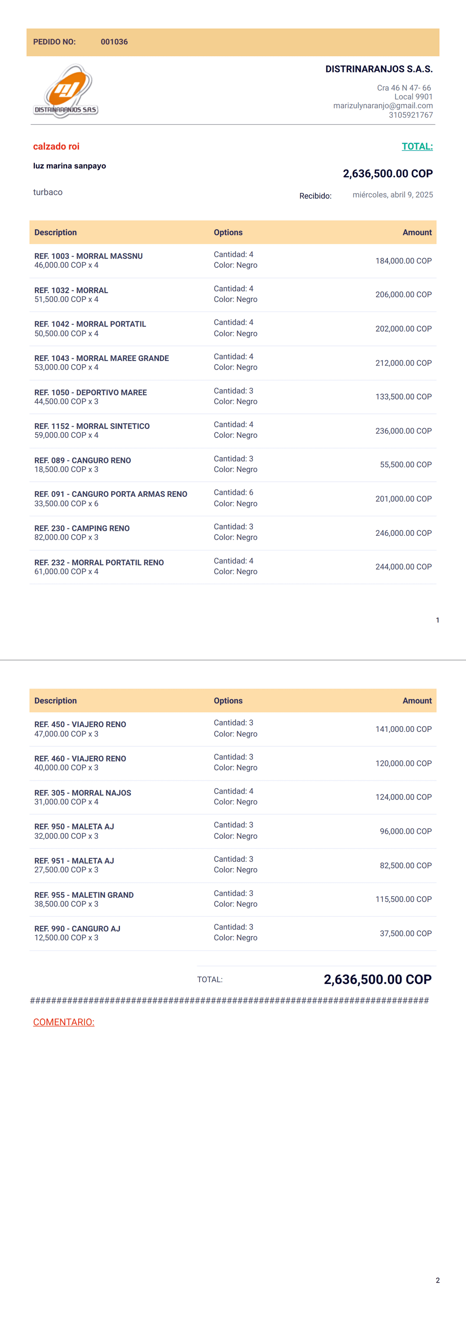Click the Distrinaranjos S.A.S. logo
Screen dimensions: 466x1320
click(x=66, y=91)
